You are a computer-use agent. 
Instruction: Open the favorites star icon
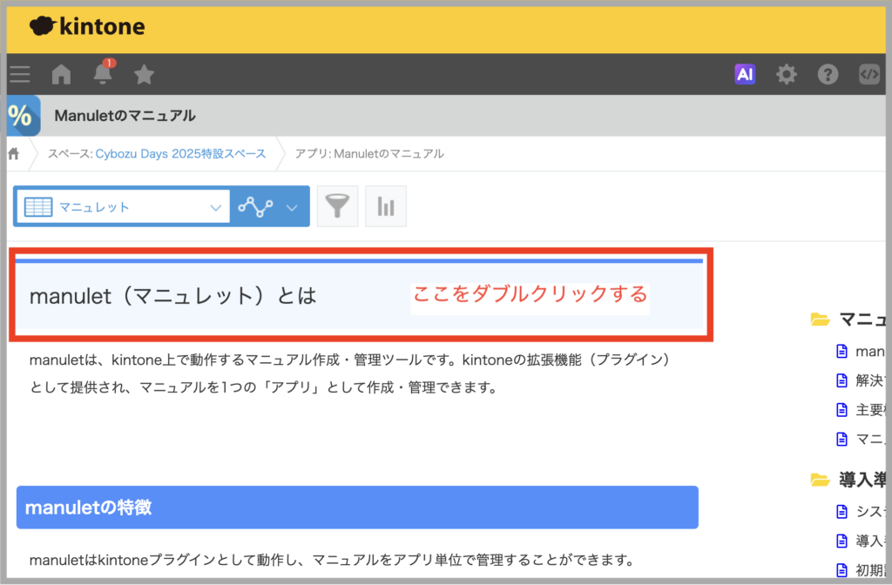click(144, 75)
